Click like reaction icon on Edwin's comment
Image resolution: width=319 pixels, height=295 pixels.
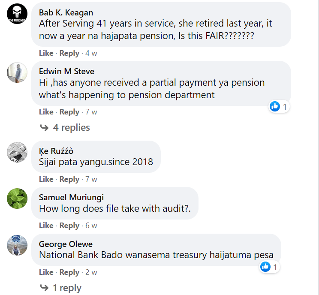coord(275,106)
